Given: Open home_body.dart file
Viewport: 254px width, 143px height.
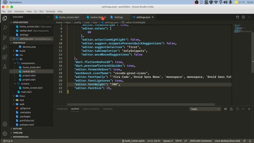Looking at the screenshot, I should (x=31, y=67).
